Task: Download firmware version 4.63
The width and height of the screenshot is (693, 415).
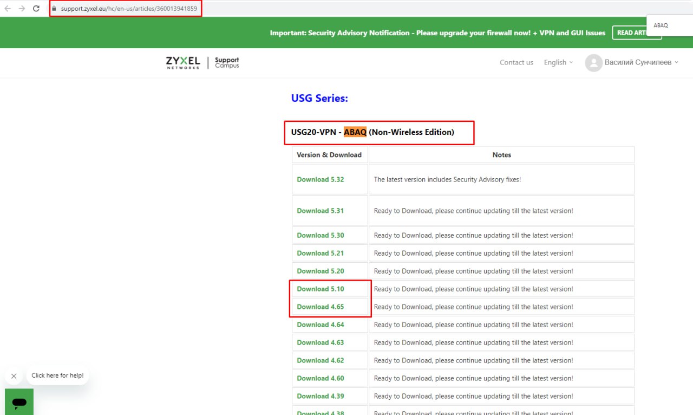Action: [x=321, y=343]
